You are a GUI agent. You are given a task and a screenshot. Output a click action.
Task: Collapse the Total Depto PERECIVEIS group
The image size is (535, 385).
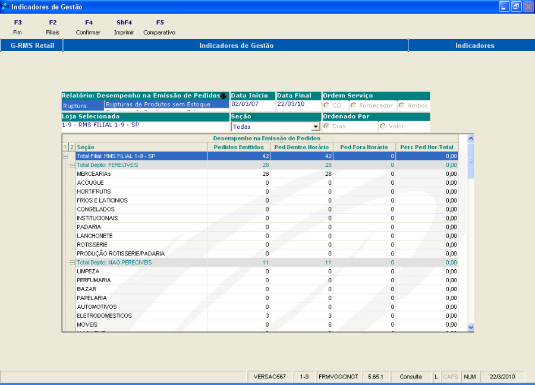[73, 165]
